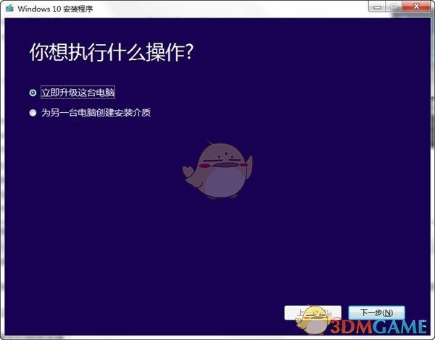Click the Windows 10 setup title bar icon
Image resolution: width=435 pixels, height=340 pixels.
point(9,8)
